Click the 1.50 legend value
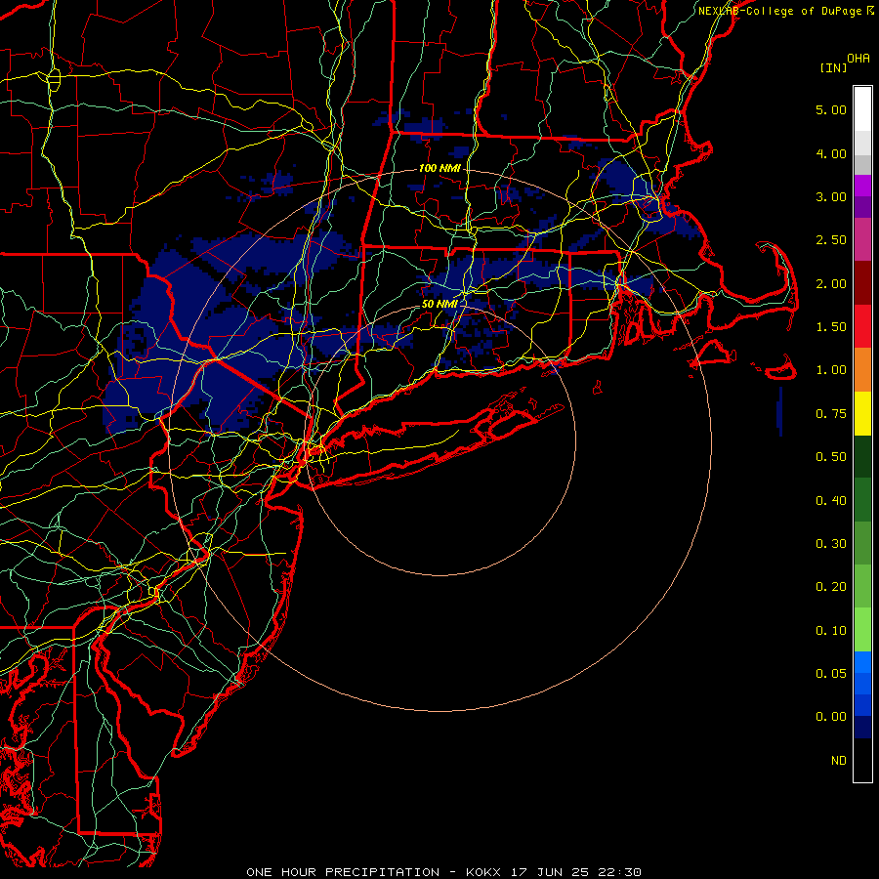 click(x=831, y=327)
